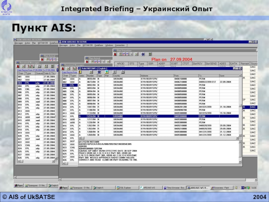Screen dimensions: 269x202
Task: Open the Windows menu in front window
Action: (109, 45)
